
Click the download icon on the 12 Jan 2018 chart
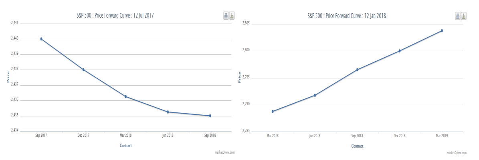pyautogui.click(x=464, y=16)
